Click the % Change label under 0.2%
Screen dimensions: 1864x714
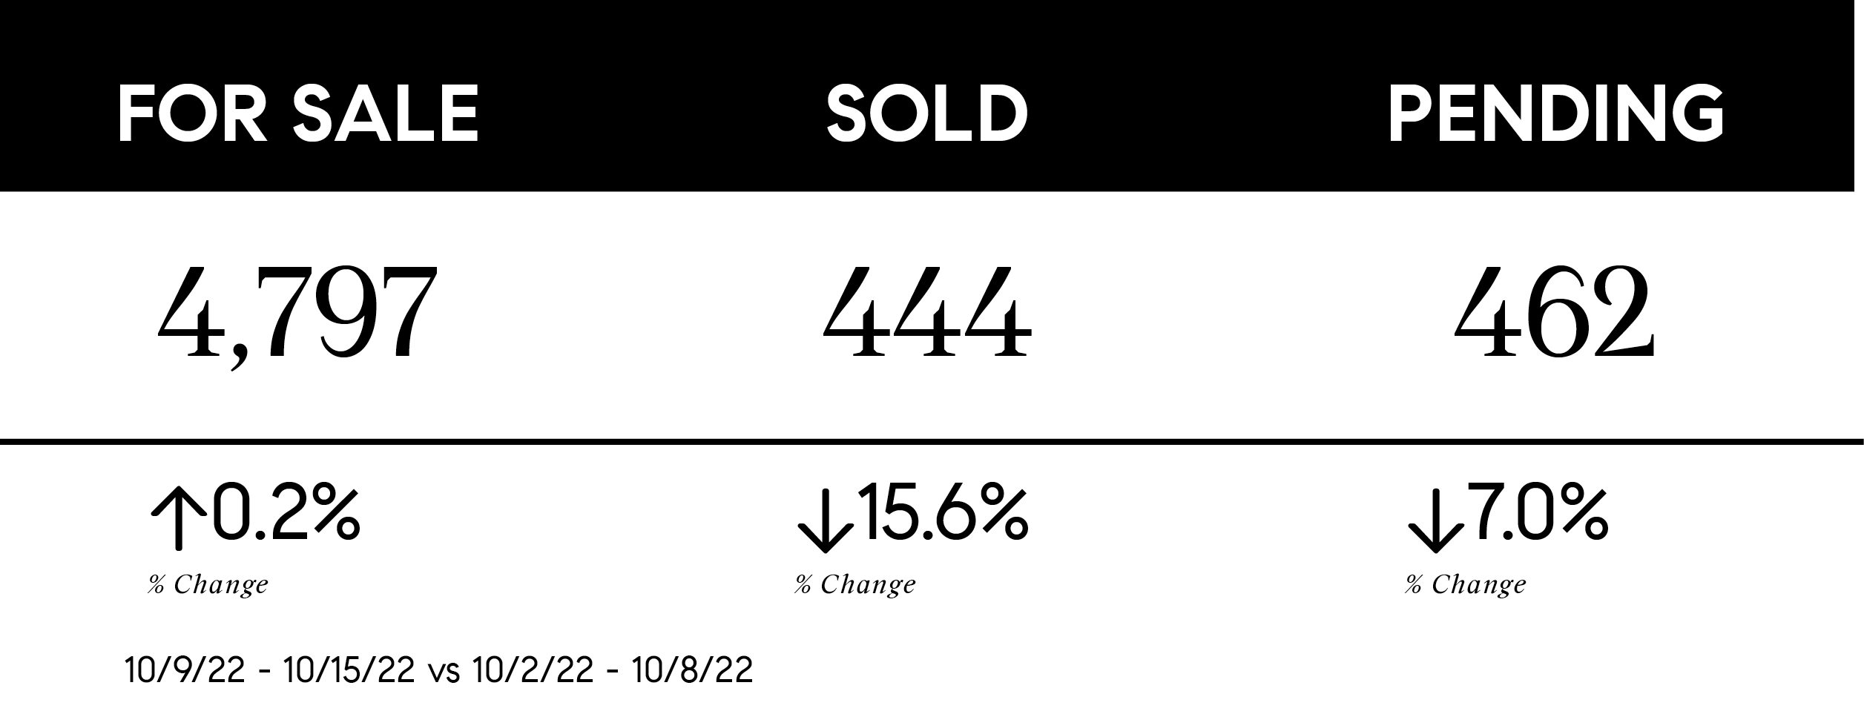point(208,585)
